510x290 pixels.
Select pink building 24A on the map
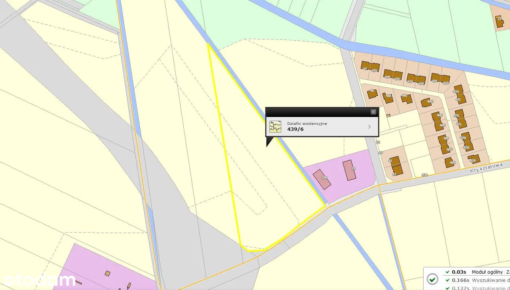[x=322, y=179]
